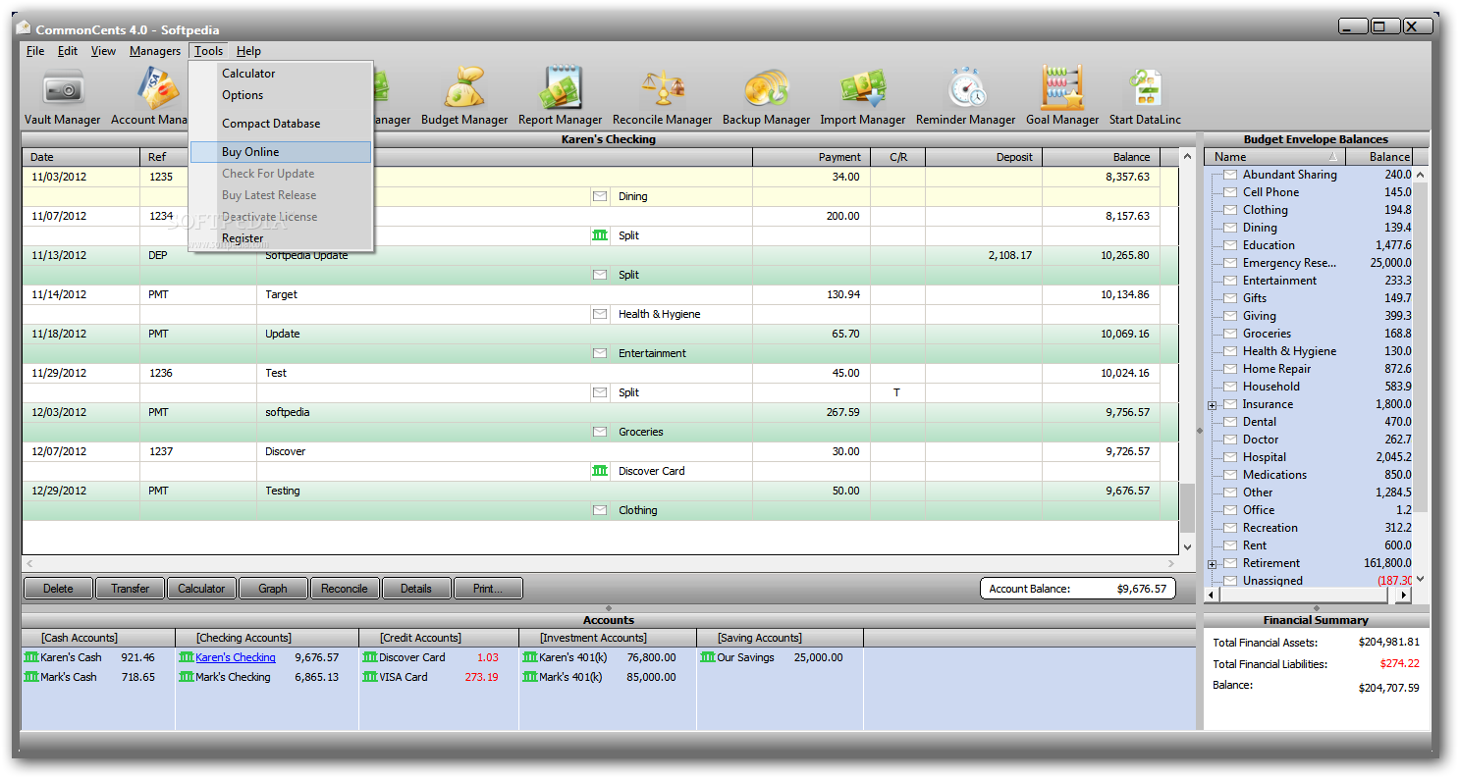This screenshot has height=778, width=1459.
Task: Click envelope icon beside Health & Hygiene
Action: (599, 314)
